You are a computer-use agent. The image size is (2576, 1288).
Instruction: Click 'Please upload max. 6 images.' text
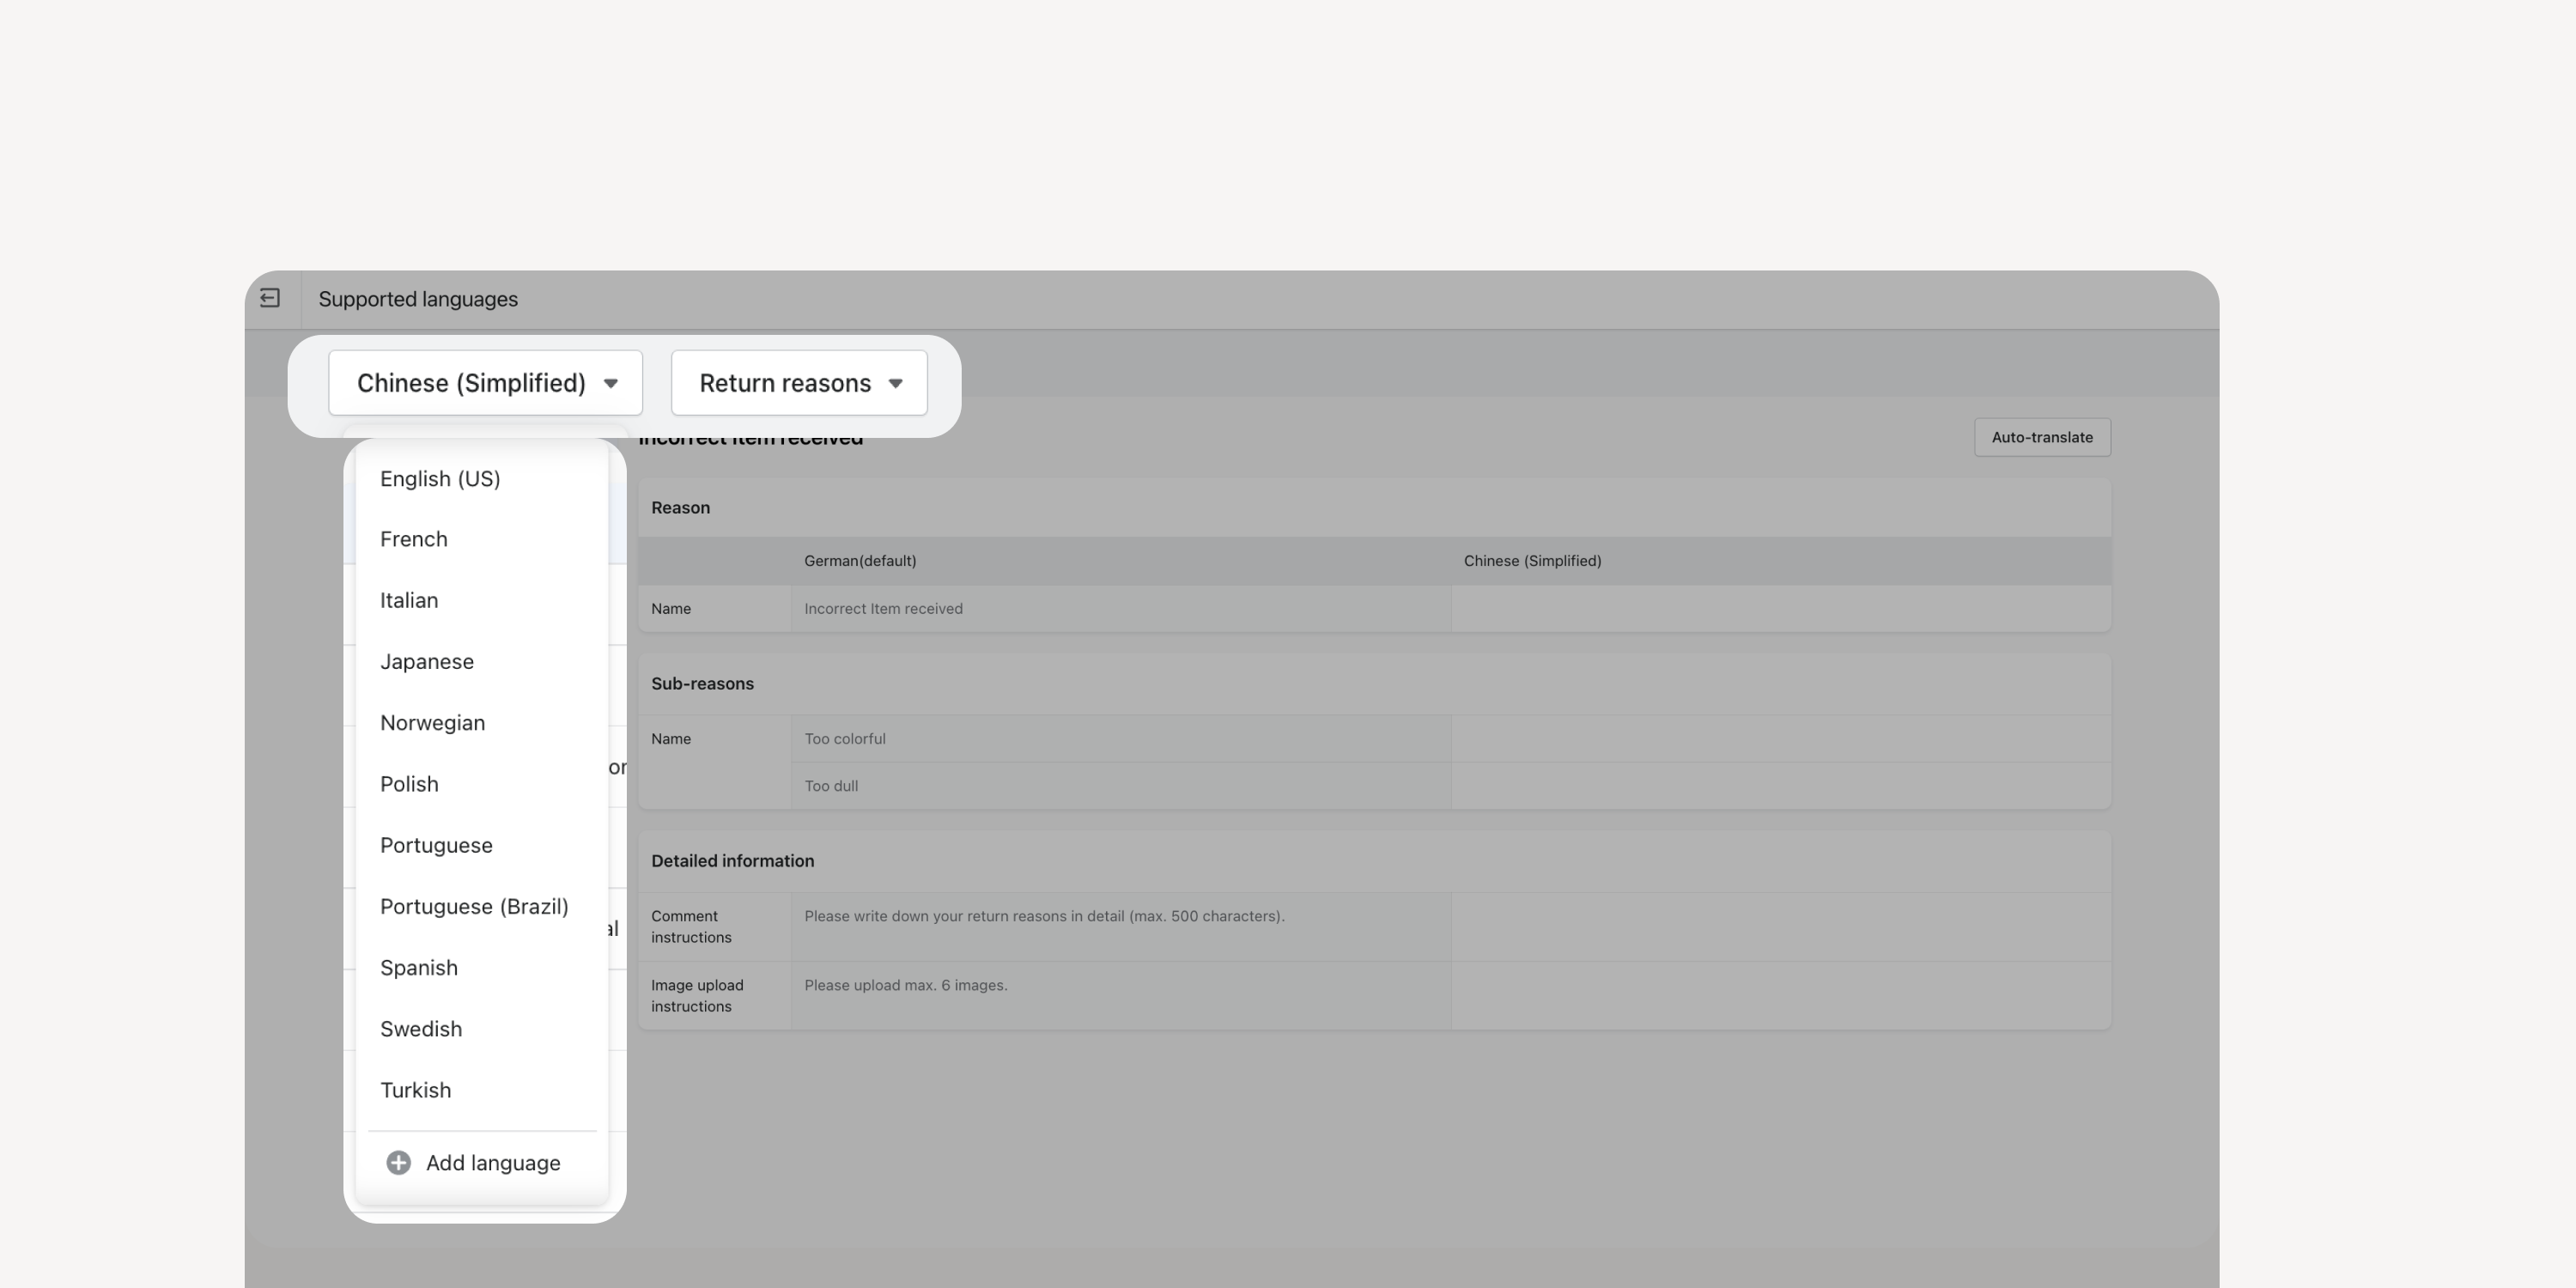(906, 985)
